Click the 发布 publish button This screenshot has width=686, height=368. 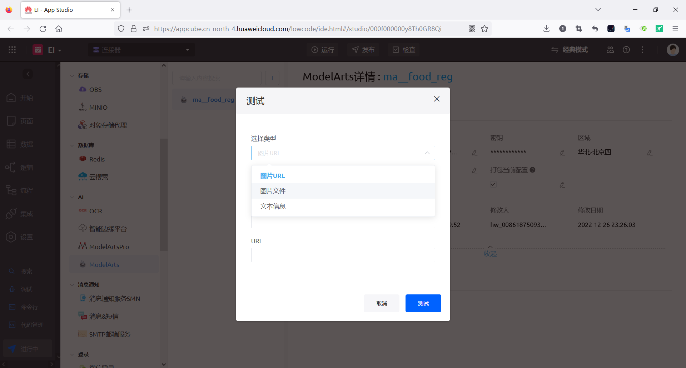363,50
